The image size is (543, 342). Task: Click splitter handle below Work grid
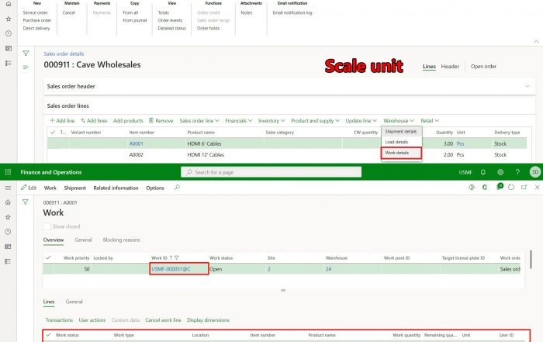pos(283,290)
